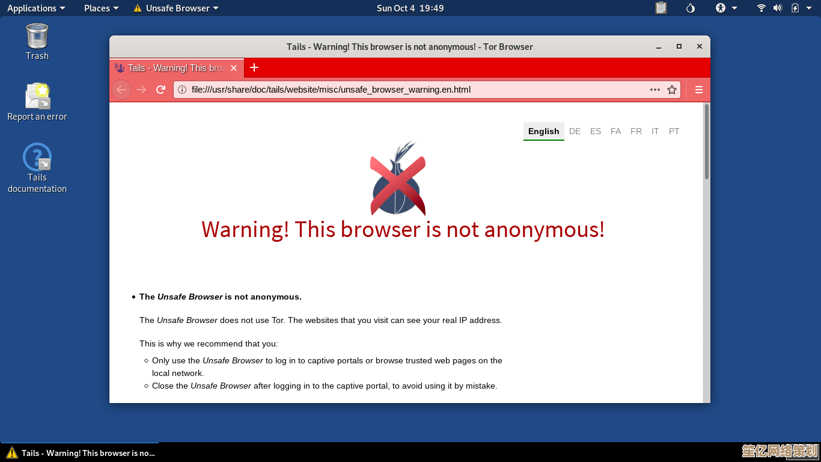
Task: Click the site information icon in URL bar
Action: [182, 90]
